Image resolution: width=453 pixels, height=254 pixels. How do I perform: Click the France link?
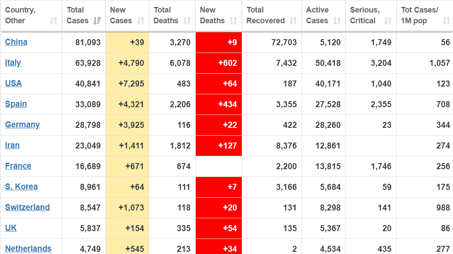18,166
